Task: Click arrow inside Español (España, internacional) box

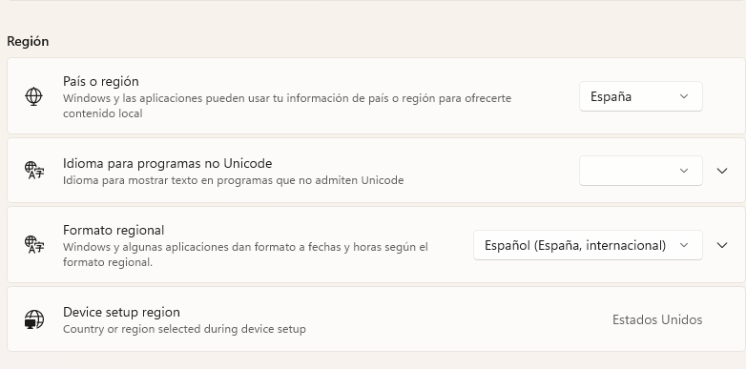Action: 684,245
